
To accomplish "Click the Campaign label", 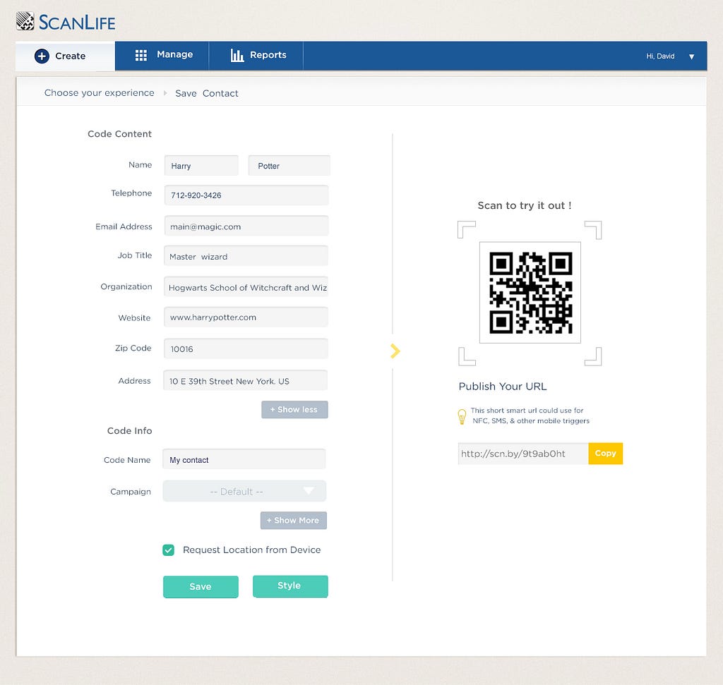I will click(131, 492).
